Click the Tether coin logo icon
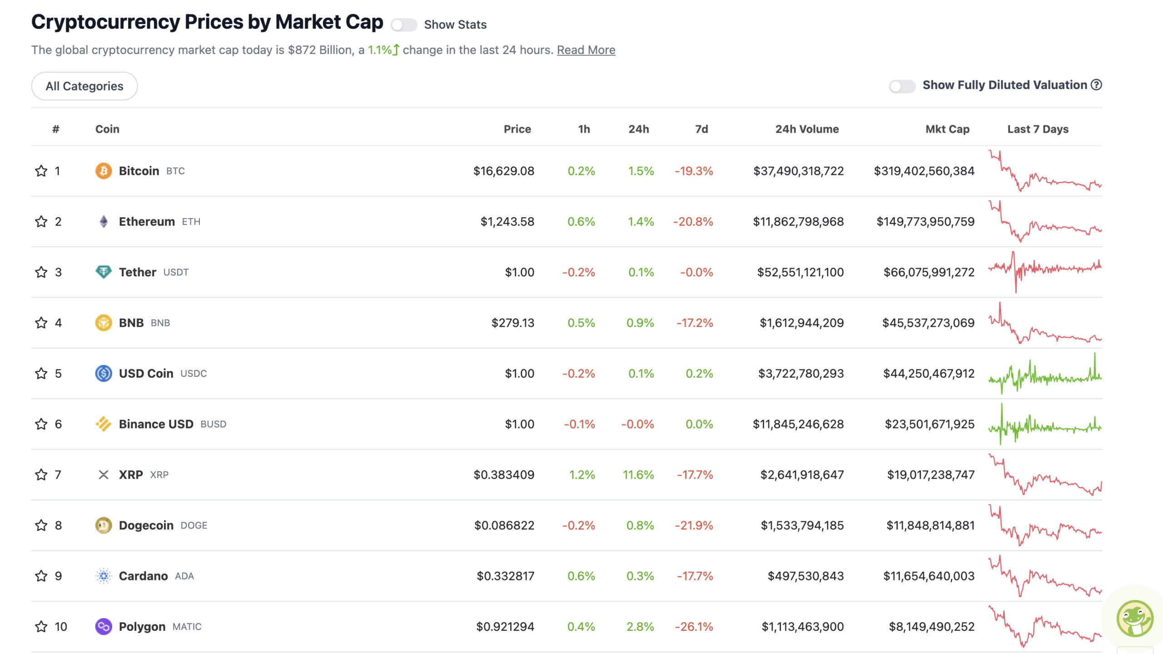The height and width of the screenshot is (654, 1163). coord(103,272)
